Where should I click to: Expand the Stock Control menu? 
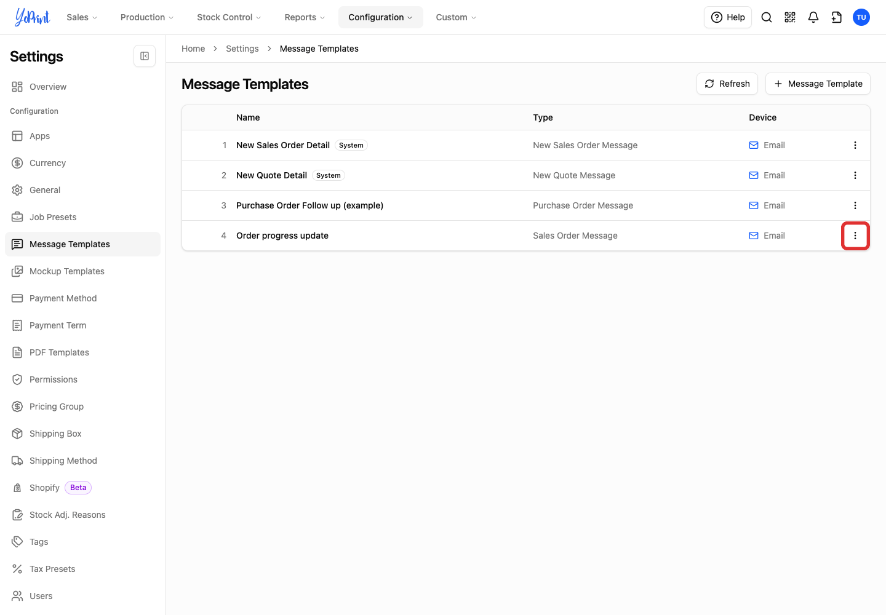tap(229, 17)
